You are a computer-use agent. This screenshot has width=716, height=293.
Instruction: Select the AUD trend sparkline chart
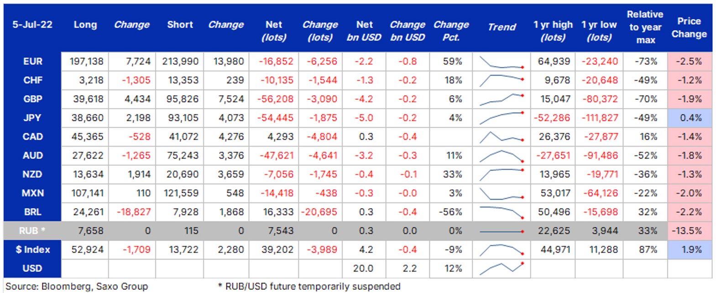point(502,155)
